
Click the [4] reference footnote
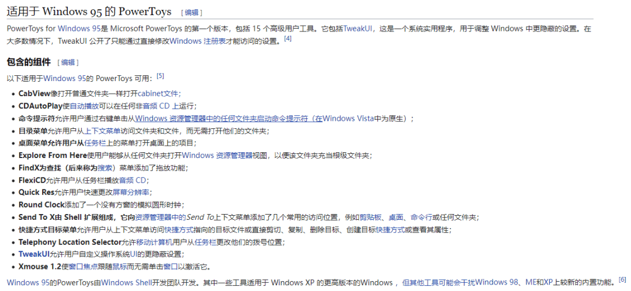click(x=287, y=38)
